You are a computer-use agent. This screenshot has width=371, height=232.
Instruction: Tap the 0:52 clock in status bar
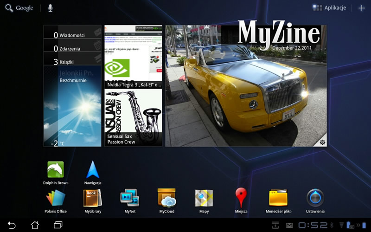(x=313, y=225)
